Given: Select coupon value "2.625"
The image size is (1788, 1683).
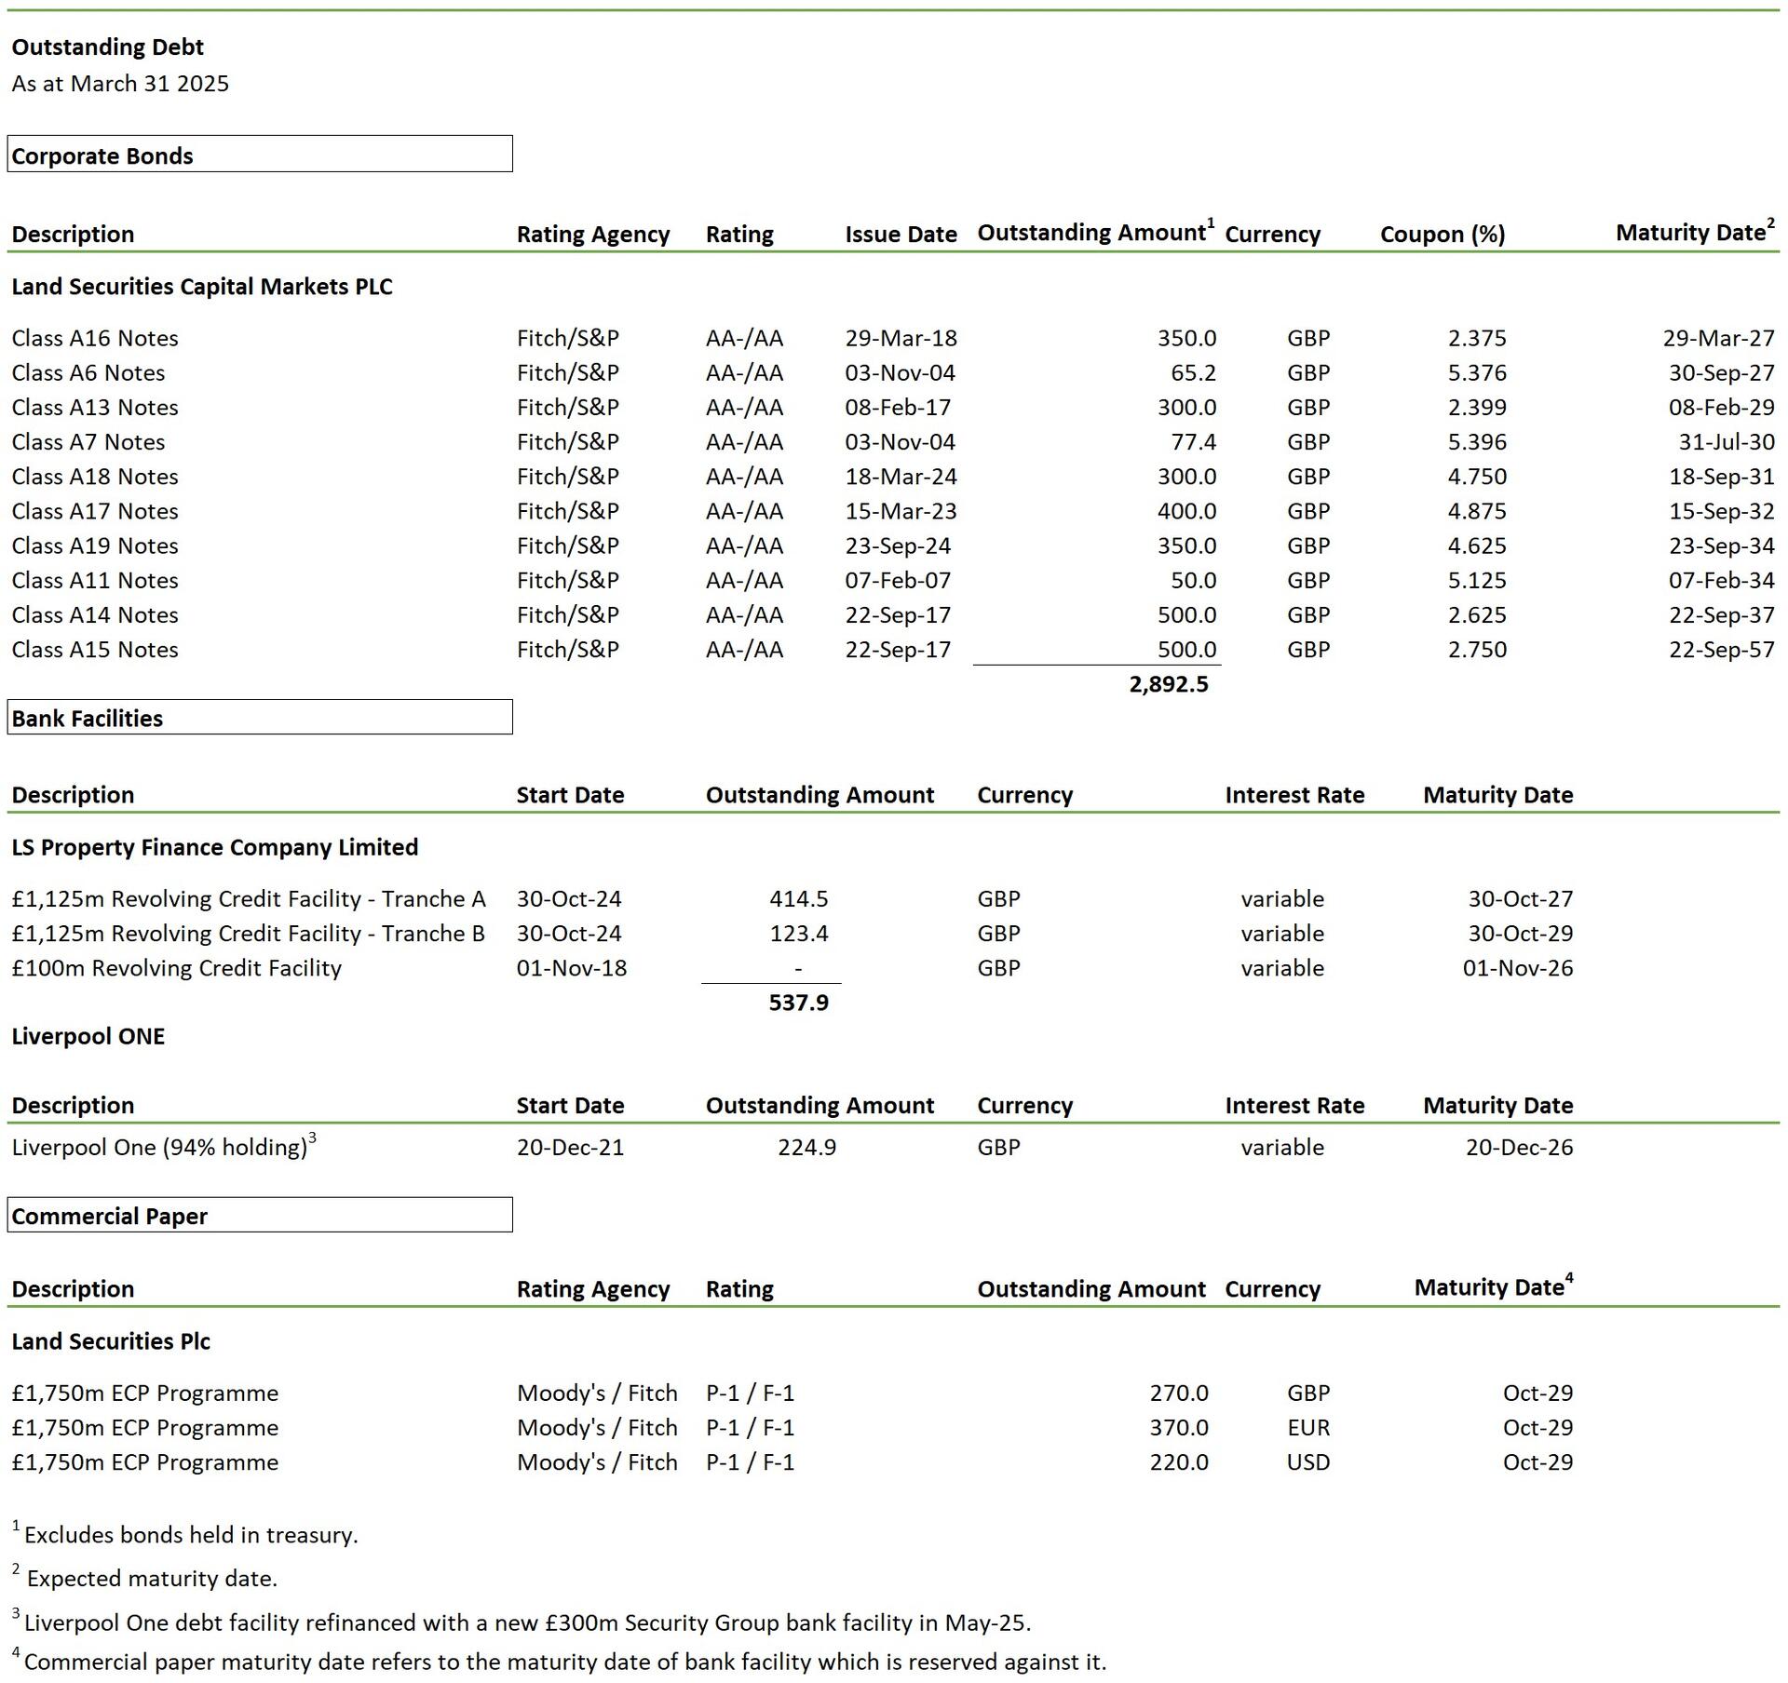Looking at the screenshot, I should coord(1477,614).
